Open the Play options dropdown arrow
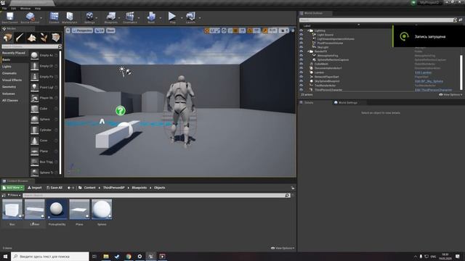The width and height of the screenshot is (465, 261). click(x=182, y=17)
